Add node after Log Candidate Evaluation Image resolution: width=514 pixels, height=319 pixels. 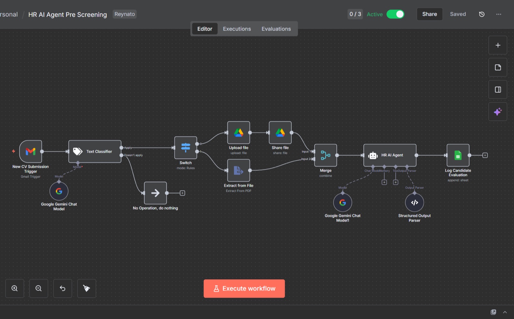(x=485, y=155)
